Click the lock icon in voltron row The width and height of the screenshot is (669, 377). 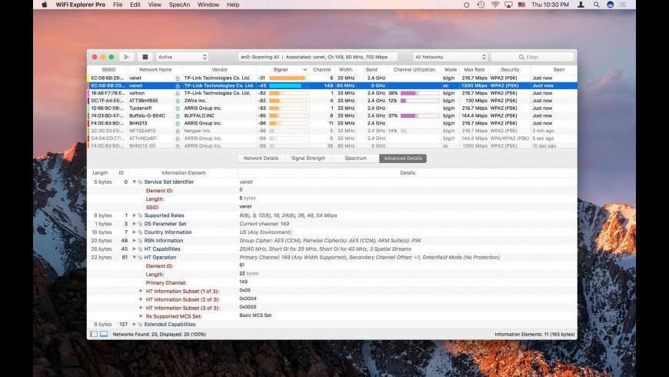(178, 93)
